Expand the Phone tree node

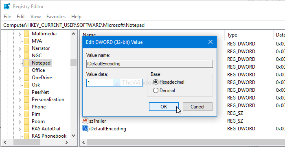click(20, 107)
